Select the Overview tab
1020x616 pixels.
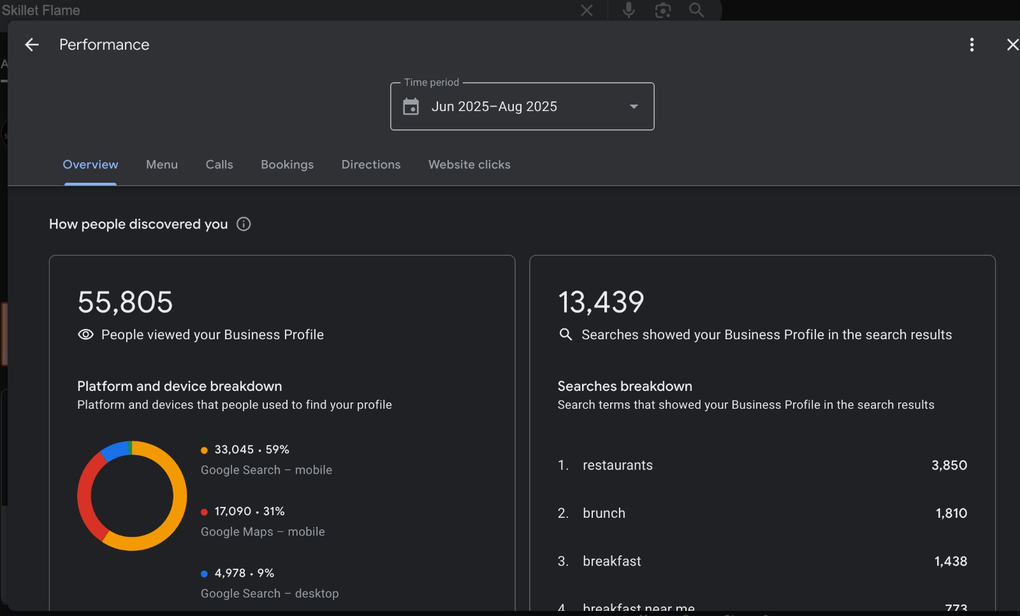click(91, 165)
